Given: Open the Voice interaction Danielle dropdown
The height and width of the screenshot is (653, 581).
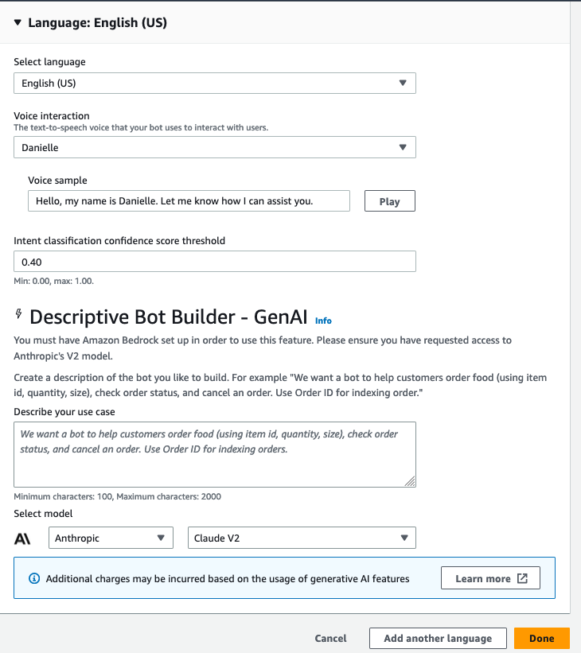Looking at the screenshot, I should (x=215, y=147).
